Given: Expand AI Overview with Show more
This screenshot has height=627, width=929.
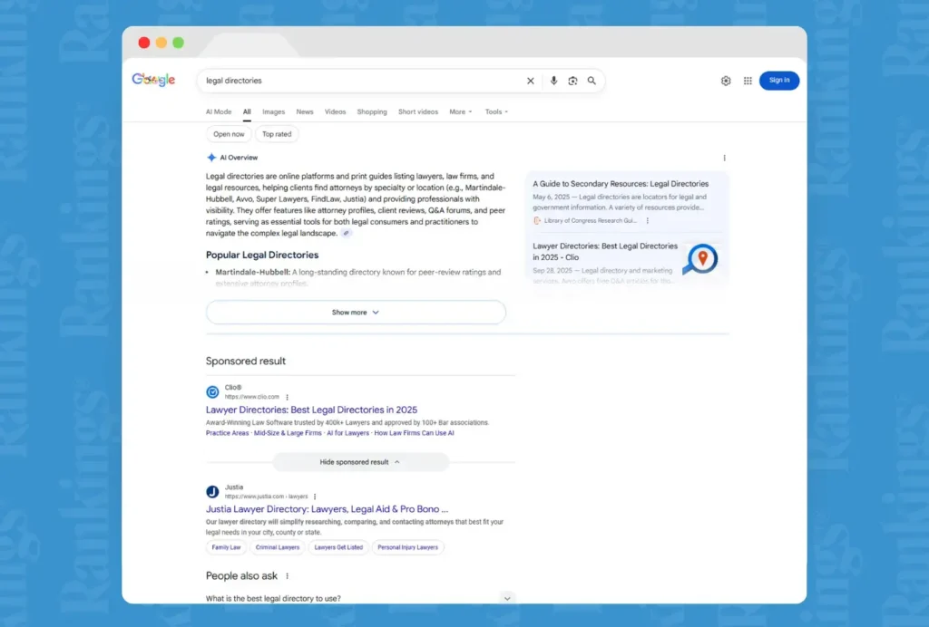Looking at the screenshot, I should click(356, 313).
